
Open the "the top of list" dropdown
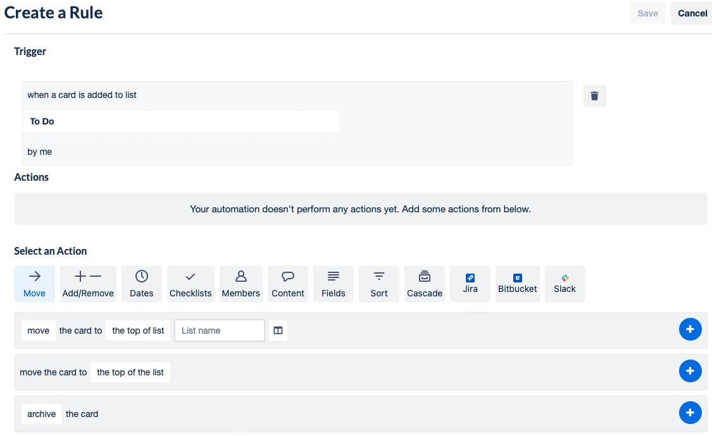(x=137, y=330)
